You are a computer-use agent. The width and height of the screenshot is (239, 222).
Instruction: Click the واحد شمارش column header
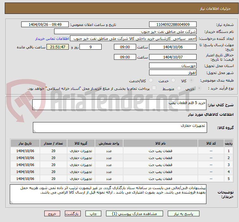[x=109, y=143]
